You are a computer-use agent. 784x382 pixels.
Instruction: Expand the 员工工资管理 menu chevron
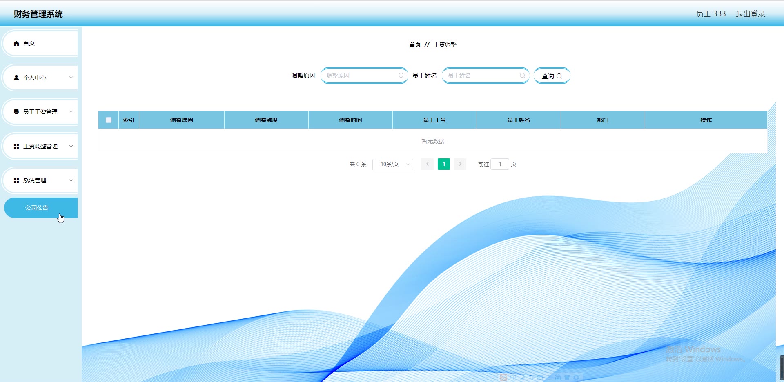71,112
